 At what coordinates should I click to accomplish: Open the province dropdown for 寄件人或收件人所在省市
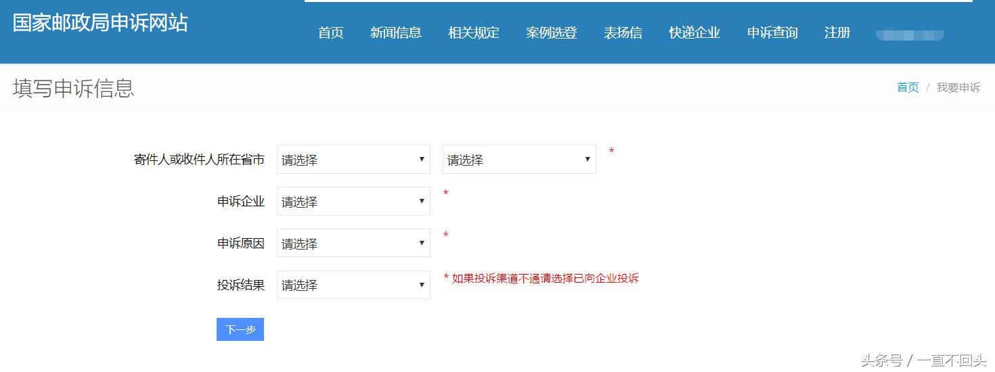[353, 160]
